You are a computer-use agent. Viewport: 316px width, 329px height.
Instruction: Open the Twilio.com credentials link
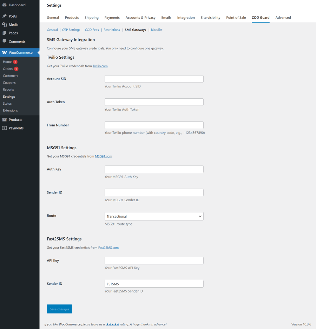(100, 66)
